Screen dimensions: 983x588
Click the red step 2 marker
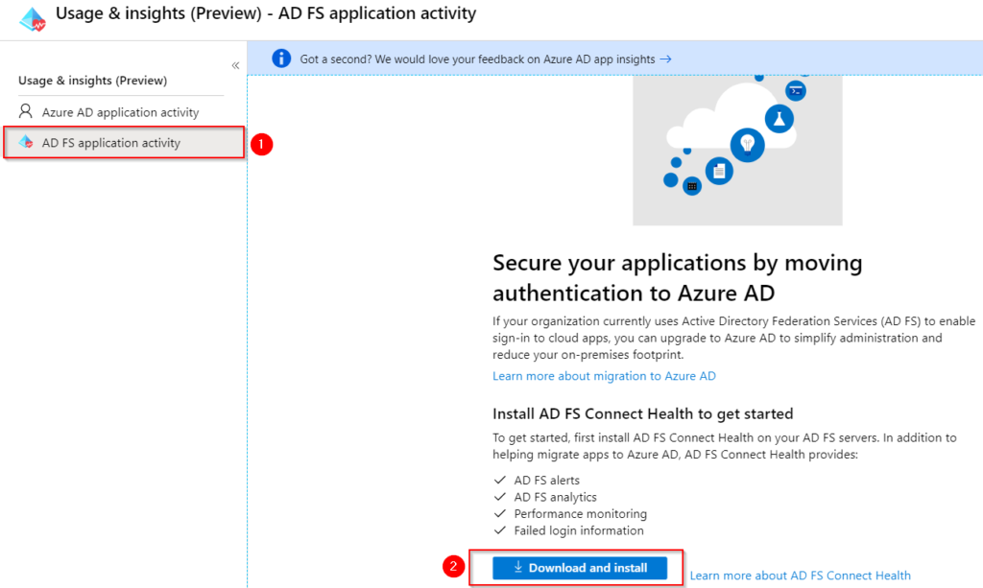click(454, 567)
